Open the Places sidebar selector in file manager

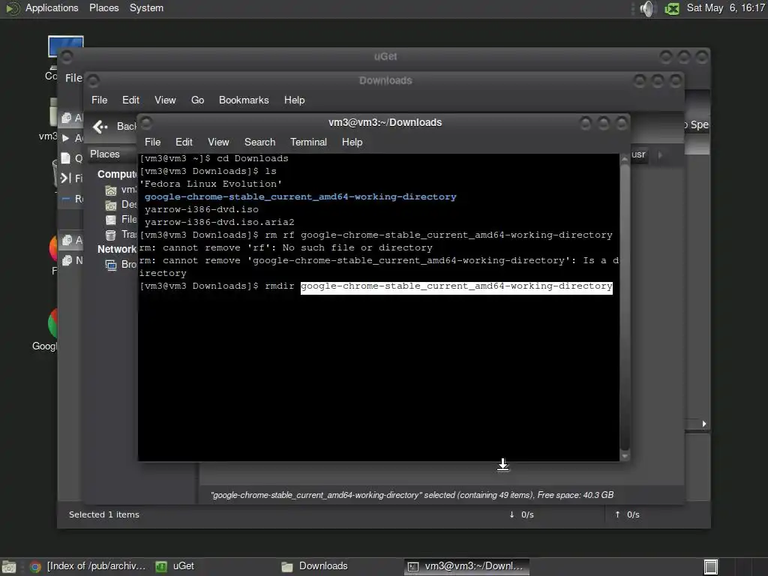[x=112, y=154]
